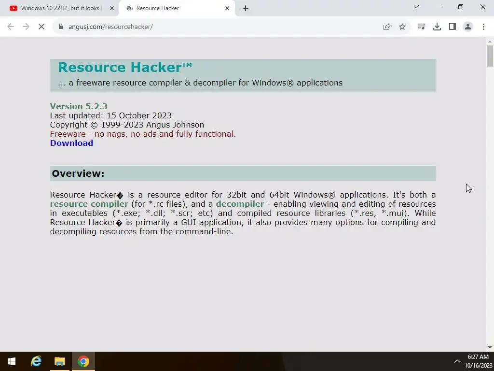Click the address bar URL angusj.com/resourcehacker/

coord(110,27)
